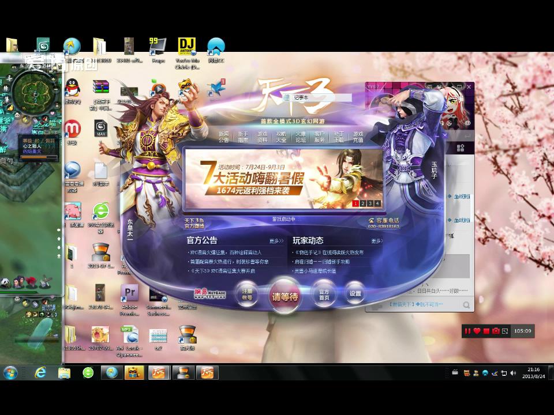
Task: Take a snapshot with recorder camera icon
Action: click(496, 331)
